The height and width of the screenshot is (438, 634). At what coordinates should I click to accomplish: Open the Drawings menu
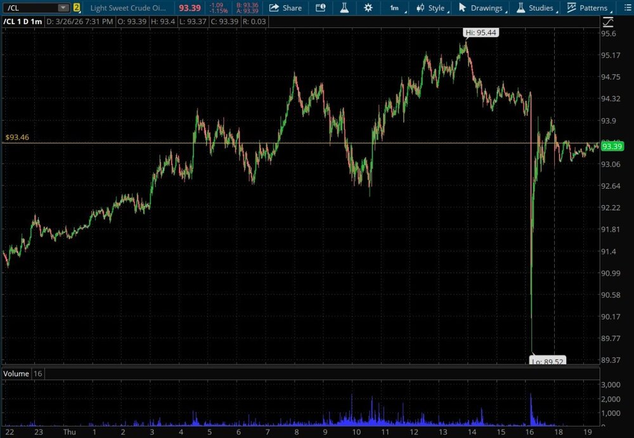[481, 8]
